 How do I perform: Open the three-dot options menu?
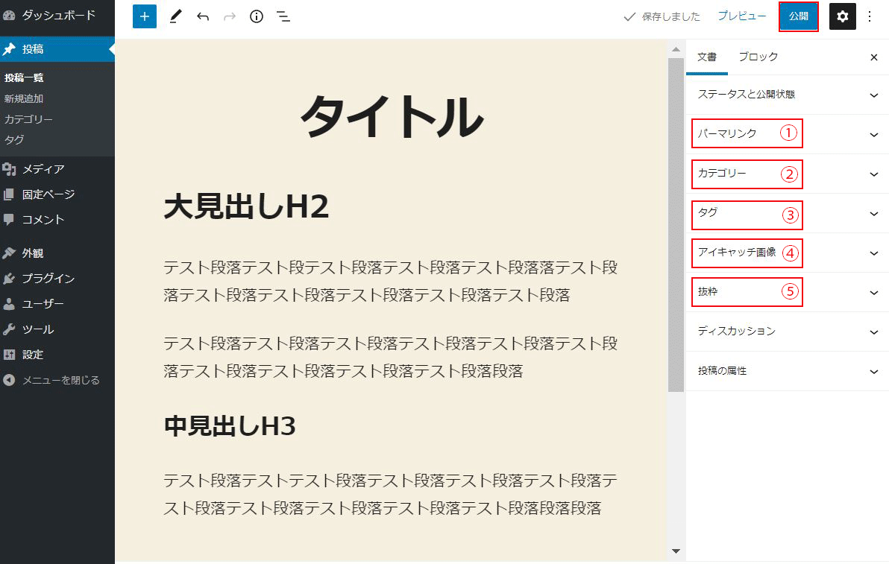click(870, 16)
